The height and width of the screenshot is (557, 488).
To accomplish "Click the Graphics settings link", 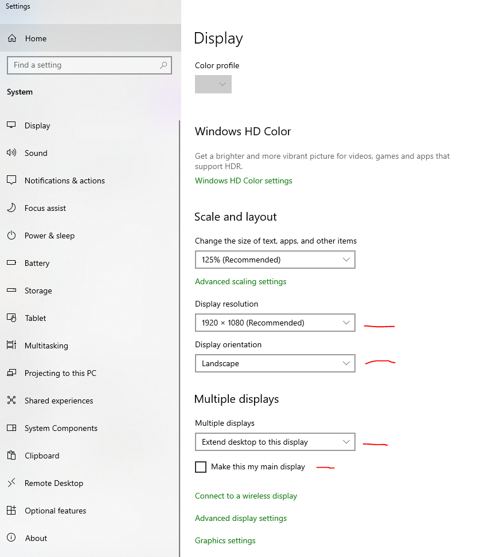I will click(x=225, y=540).
